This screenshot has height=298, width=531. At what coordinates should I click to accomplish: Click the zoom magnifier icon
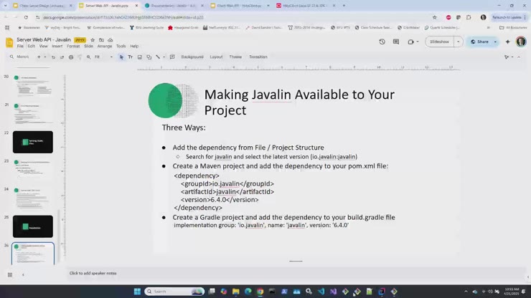tap(88, 57)
